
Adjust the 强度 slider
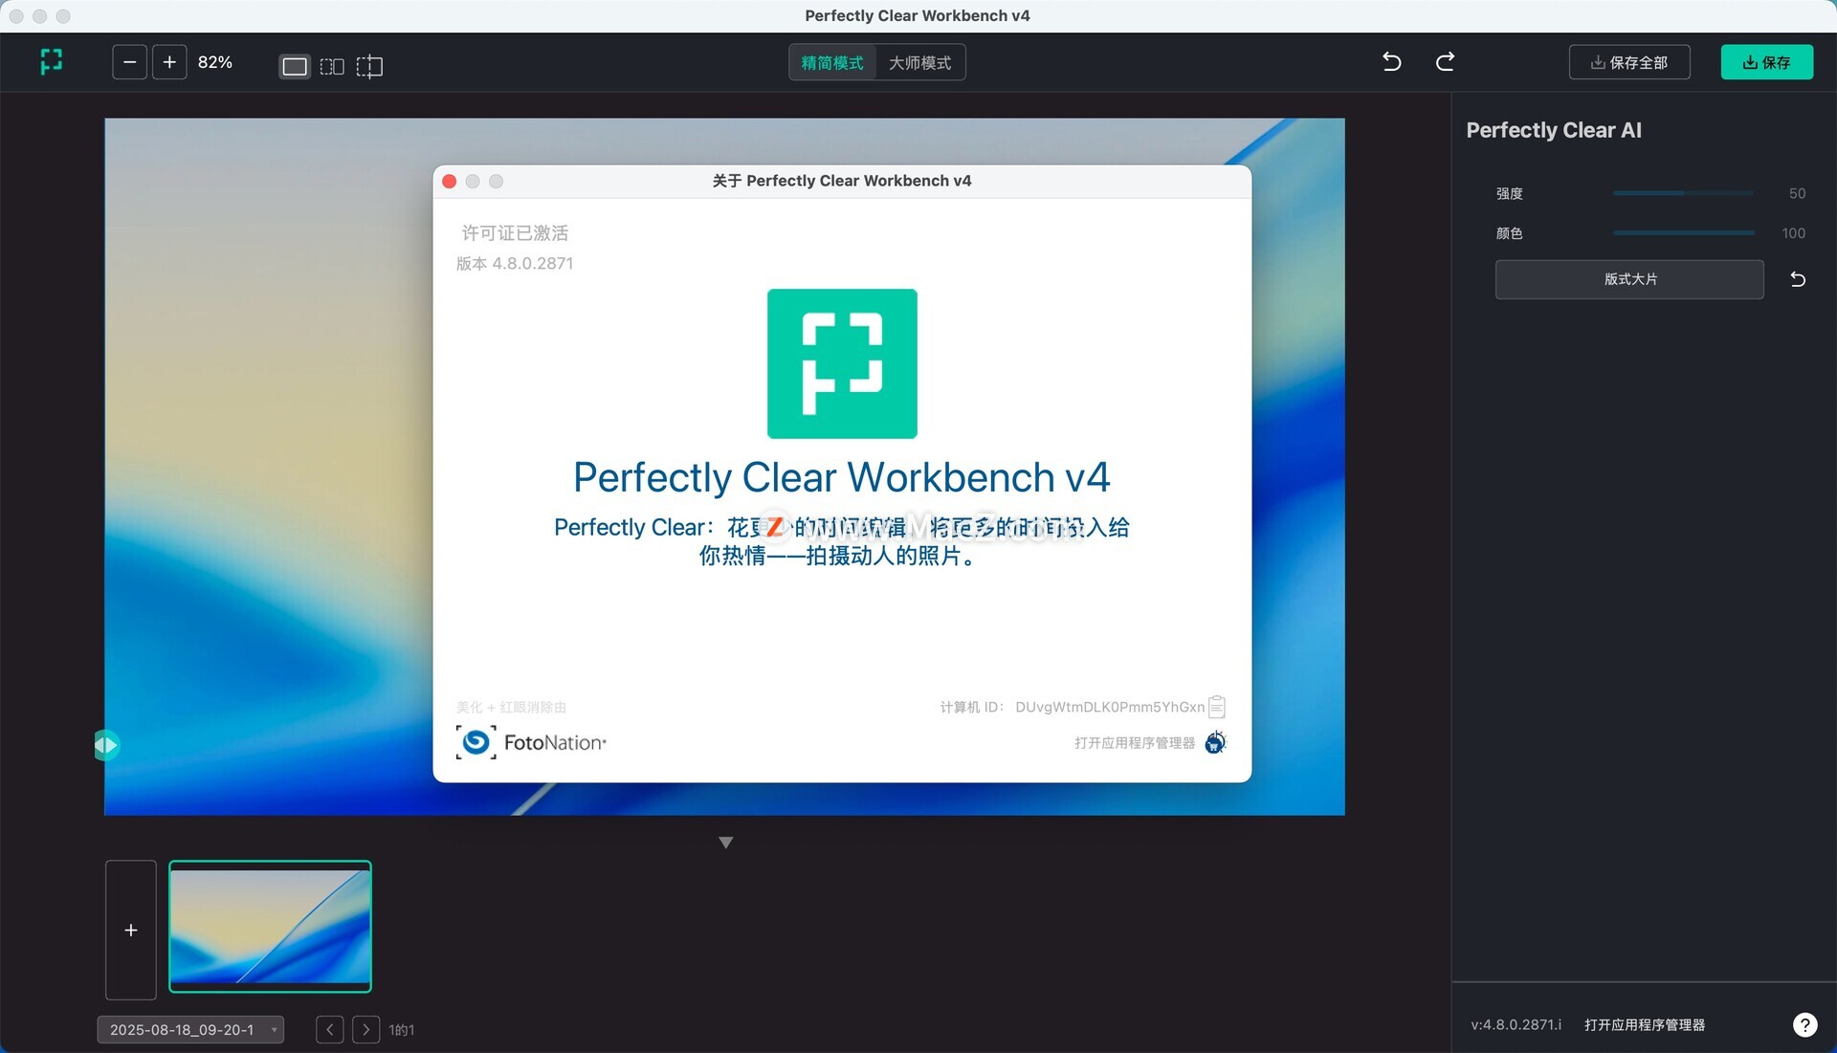pos(1683,193)
